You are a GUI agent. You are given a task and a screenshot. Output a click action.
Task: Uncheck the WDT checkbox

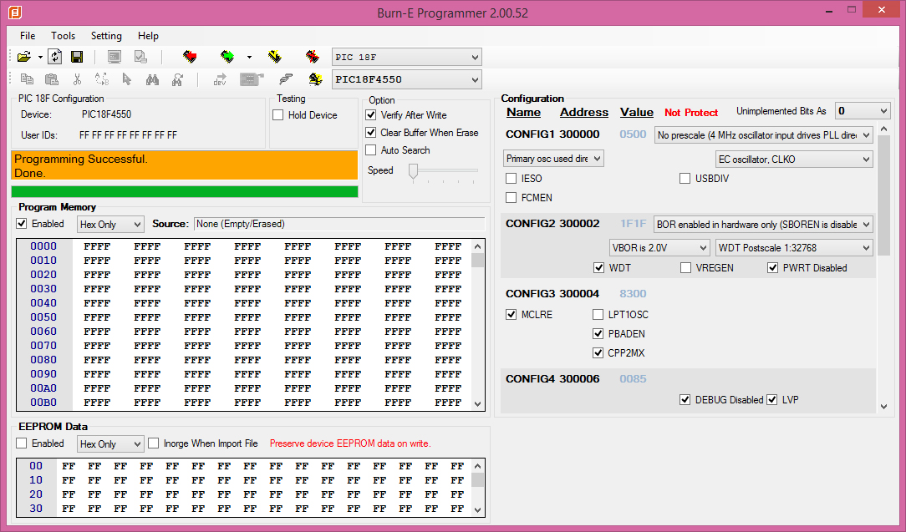coord(598,267)
